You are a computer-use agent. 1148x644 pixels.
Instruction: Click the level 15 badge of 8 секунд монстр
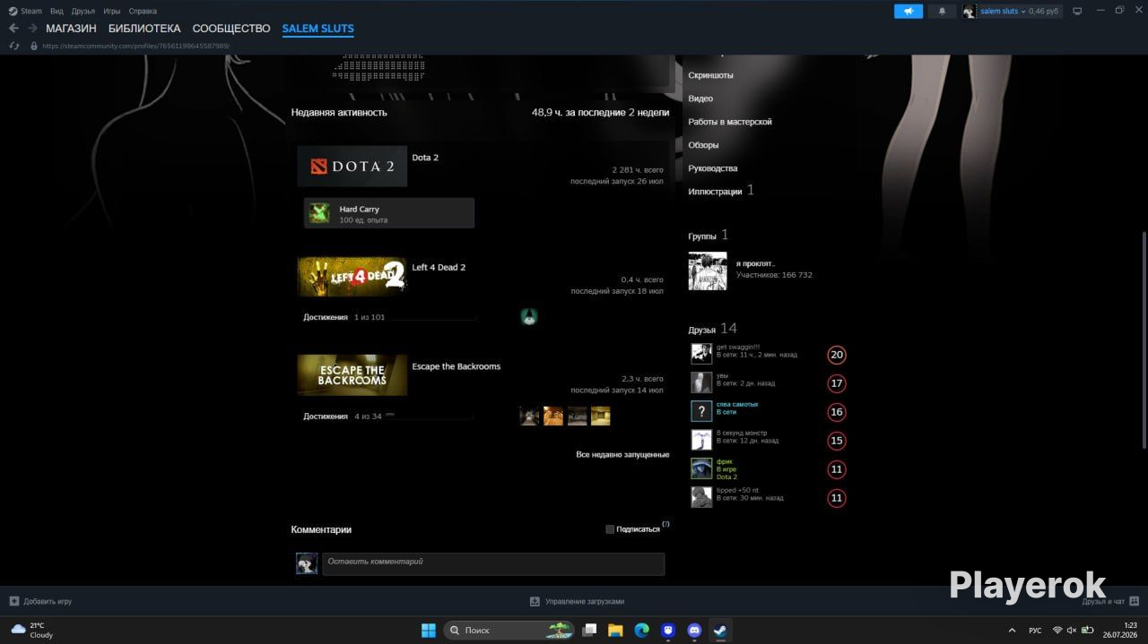pyautogui.click(x=837, y=441)
